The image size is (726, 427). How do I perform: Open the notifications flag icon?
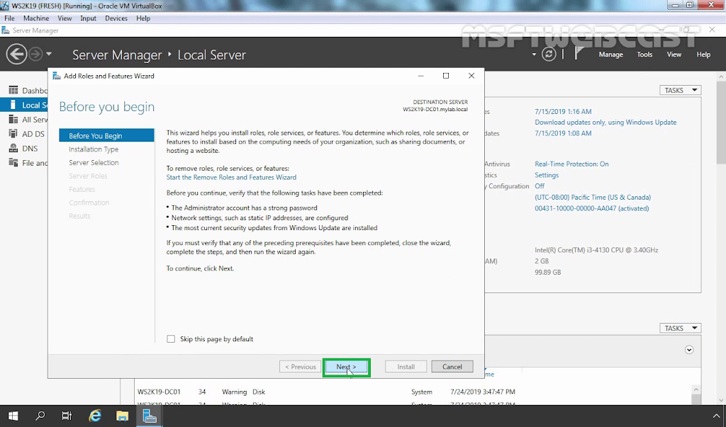tap(579, 54)
